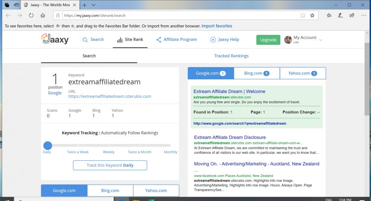This screenshot has width=371, height=201.
Task: Open the add notes pen icon
Action: point(340,15)
